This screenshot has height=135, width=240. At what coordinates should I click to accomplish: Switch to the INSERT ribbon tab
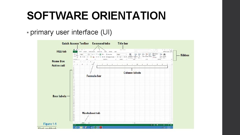click(x=85, y=52)
